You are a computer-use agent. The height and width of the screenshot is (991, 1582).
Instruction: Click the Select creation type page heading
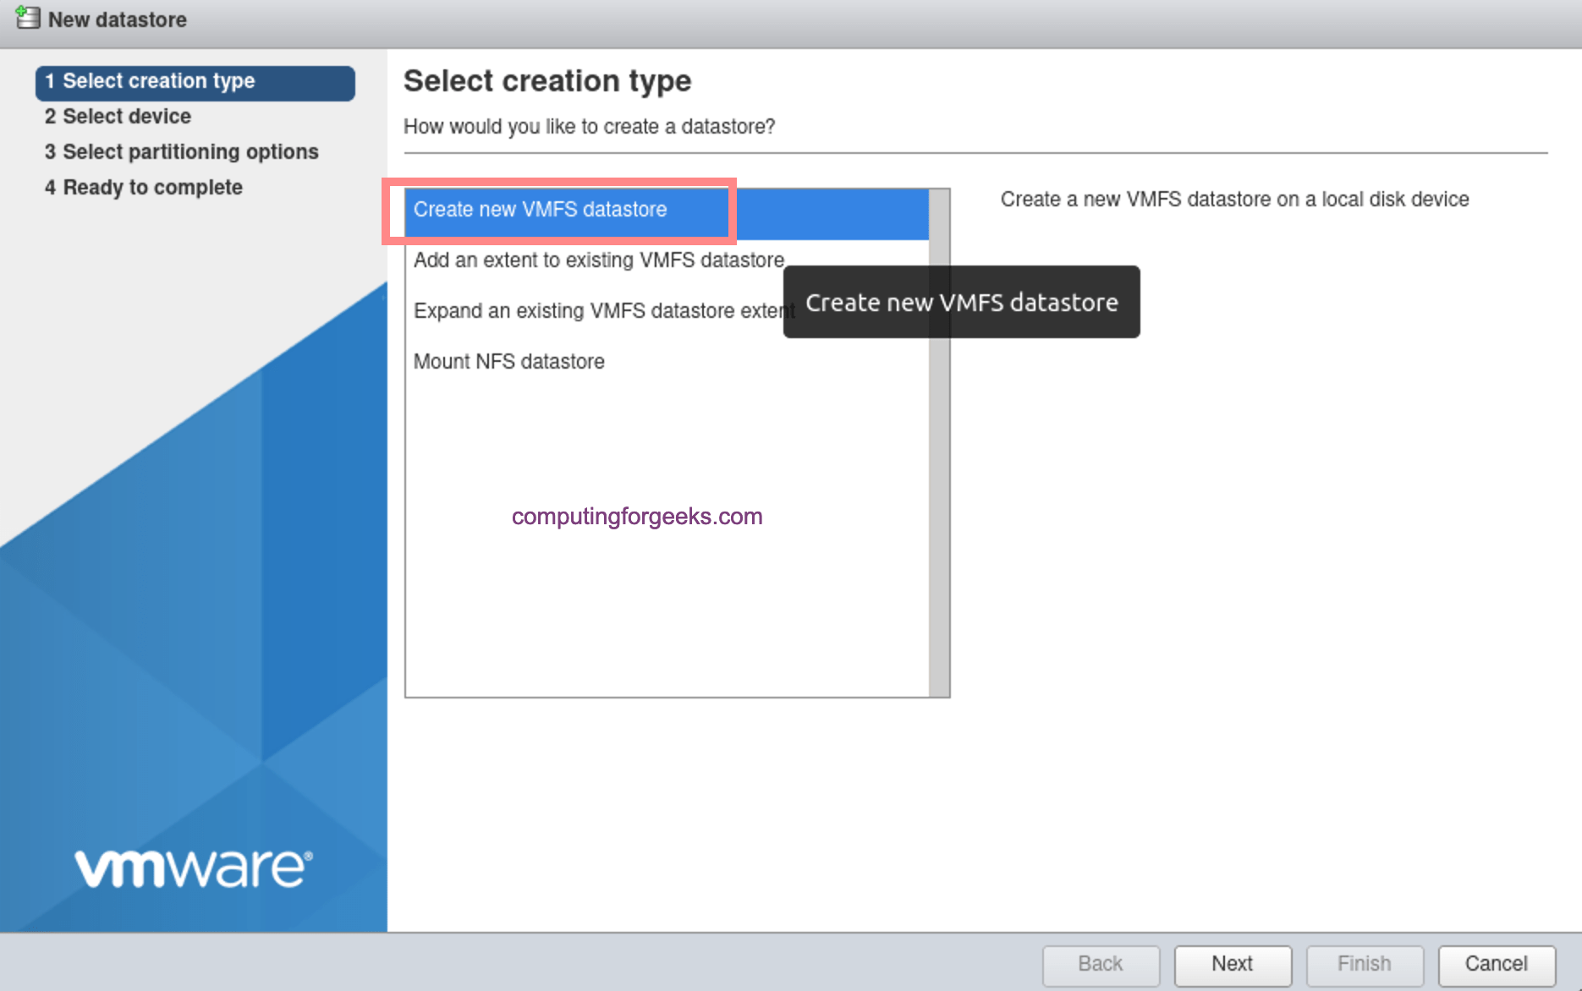pos(547,81)
